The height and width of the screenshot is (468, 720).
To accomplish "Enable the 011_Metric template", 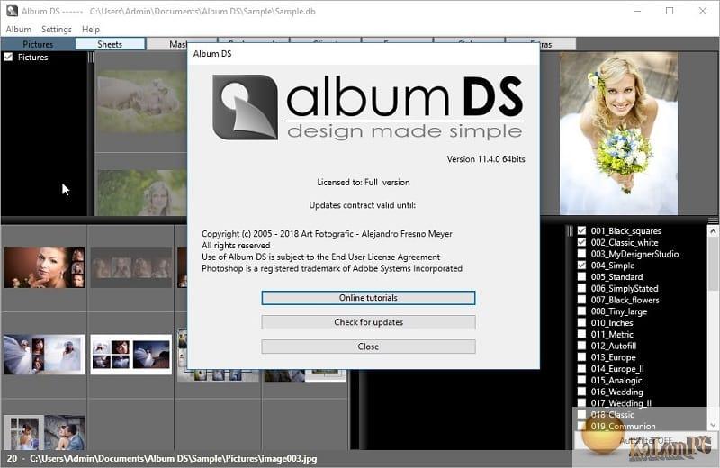I will [581, 334].
